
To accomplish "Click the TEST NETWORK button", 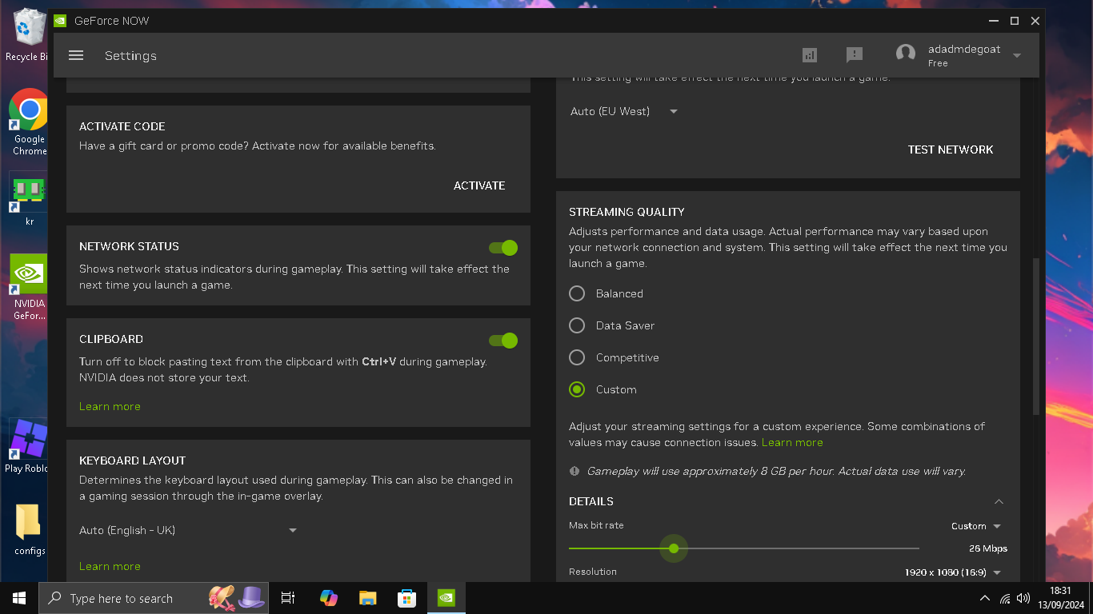I will (951, 150).
